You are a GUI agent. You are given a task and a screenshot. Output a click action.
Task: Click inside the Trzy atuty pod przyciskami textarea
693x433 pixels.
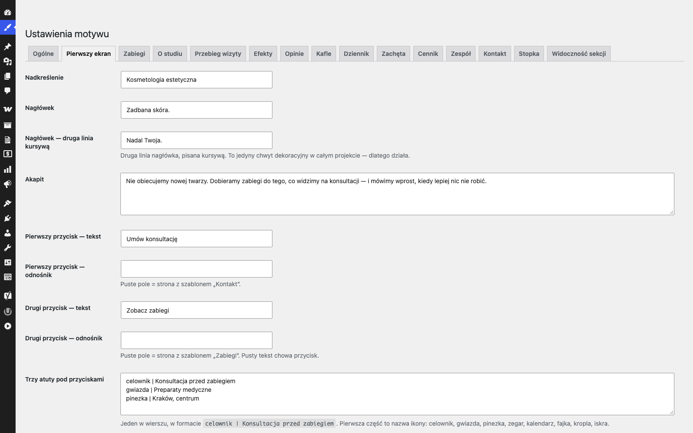(x=397, y=394)
